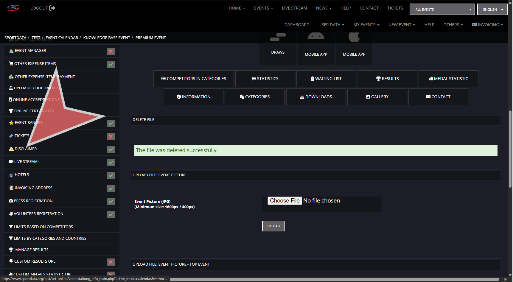Screen dimensions: 513x282
Task: Click the logout arrow icon
Action: point(52,8)
